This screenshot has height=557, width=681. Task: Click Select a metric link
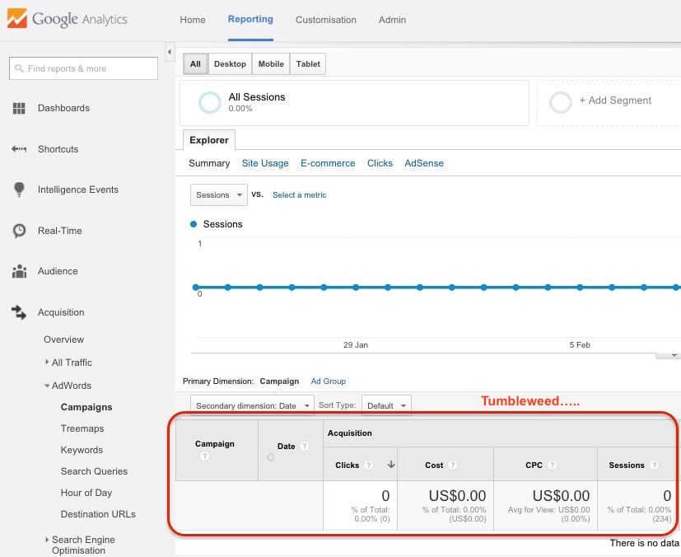pos(299,195)
